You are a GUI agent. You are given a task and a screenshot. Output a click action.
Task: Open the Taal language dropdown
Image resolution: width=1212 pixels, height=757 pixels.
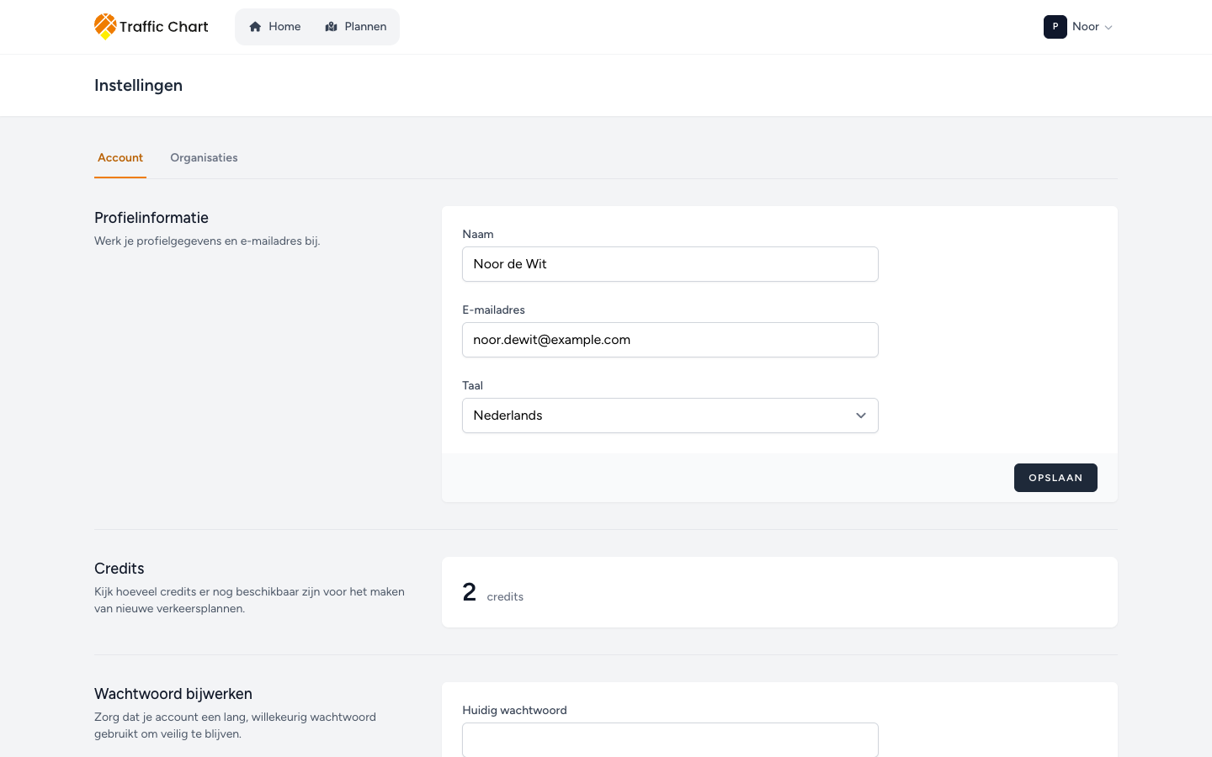pyautogui.click(x=670, y=416)
